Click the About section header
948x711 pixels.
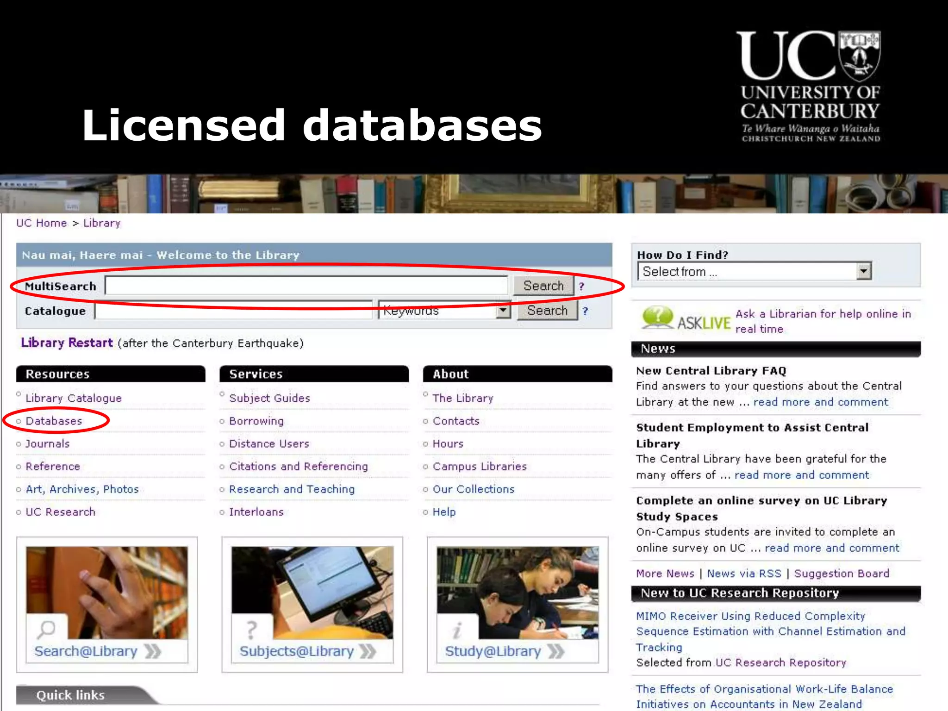point(518,374)
